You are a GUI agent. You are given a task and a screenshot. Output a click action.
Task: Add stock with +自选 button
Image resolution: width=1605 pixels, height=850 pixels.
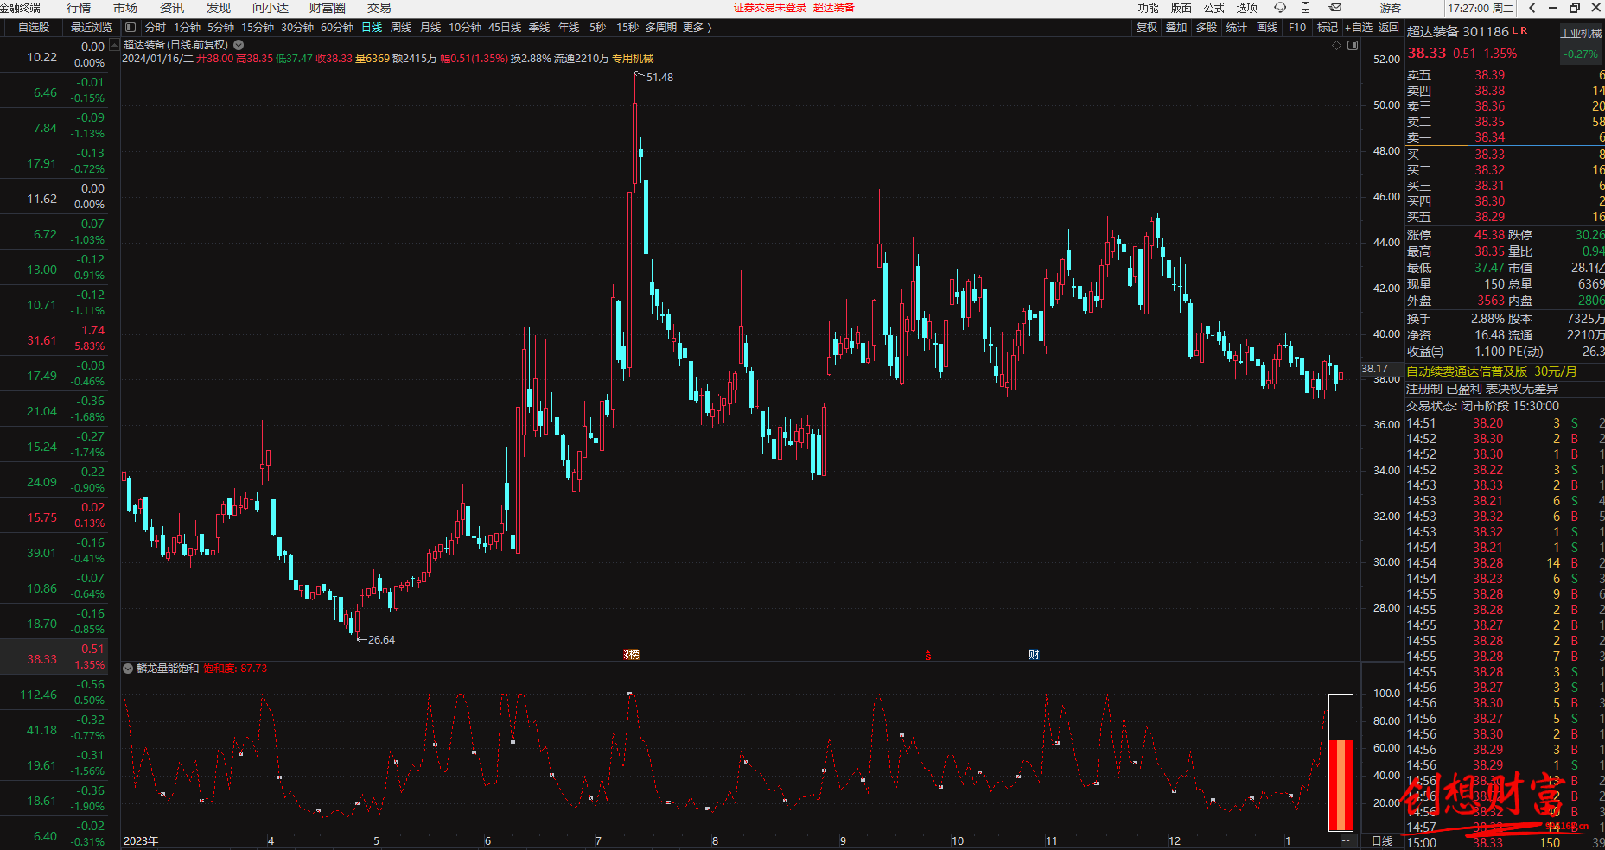1359,28
